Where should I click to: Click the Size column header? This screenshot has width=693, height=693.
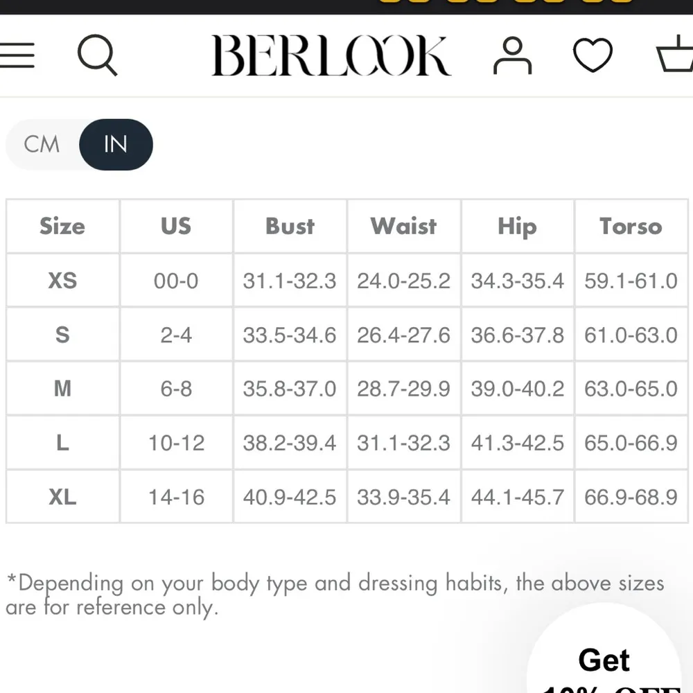[x=62, y=227]
